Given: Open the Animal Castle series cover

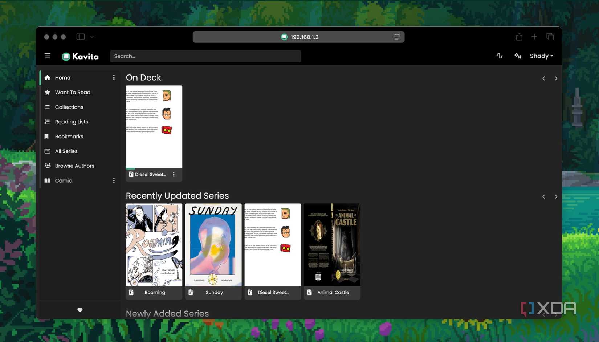Looking at the screenshot, I should 332,245.
